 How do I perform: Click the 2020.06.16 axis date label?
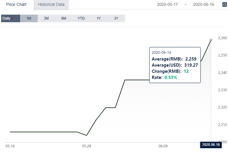click(x=211, y=145)
